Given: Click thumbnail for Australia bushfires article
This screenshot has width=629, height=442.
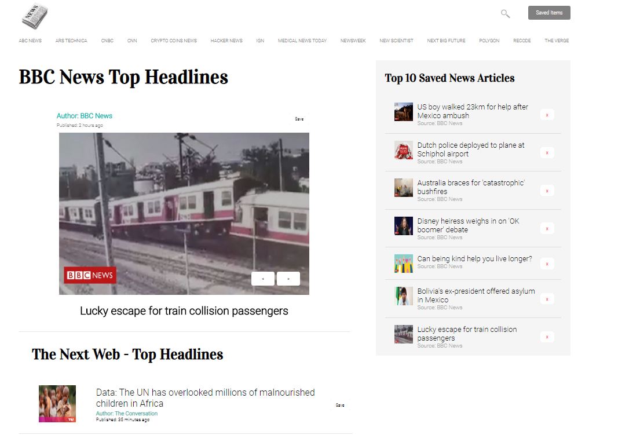Looking at the screenshot, I should [x=404, y=188].
